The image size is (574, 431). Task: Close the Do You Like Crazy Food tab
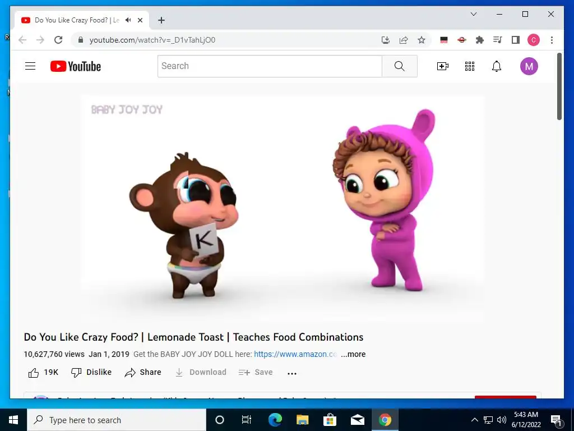pos(140,20)
